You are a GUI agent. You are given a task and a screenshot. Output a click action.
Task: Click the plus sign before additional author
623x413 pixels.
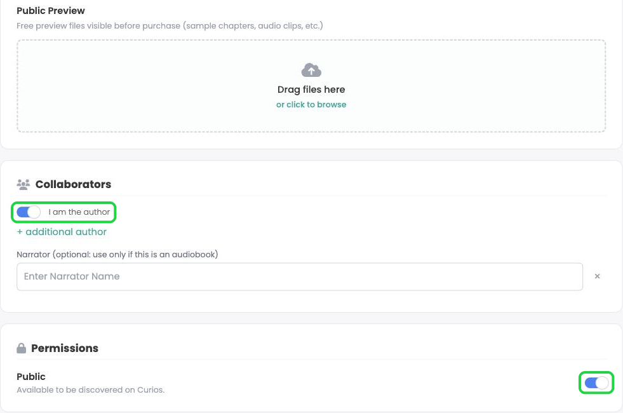20,232
